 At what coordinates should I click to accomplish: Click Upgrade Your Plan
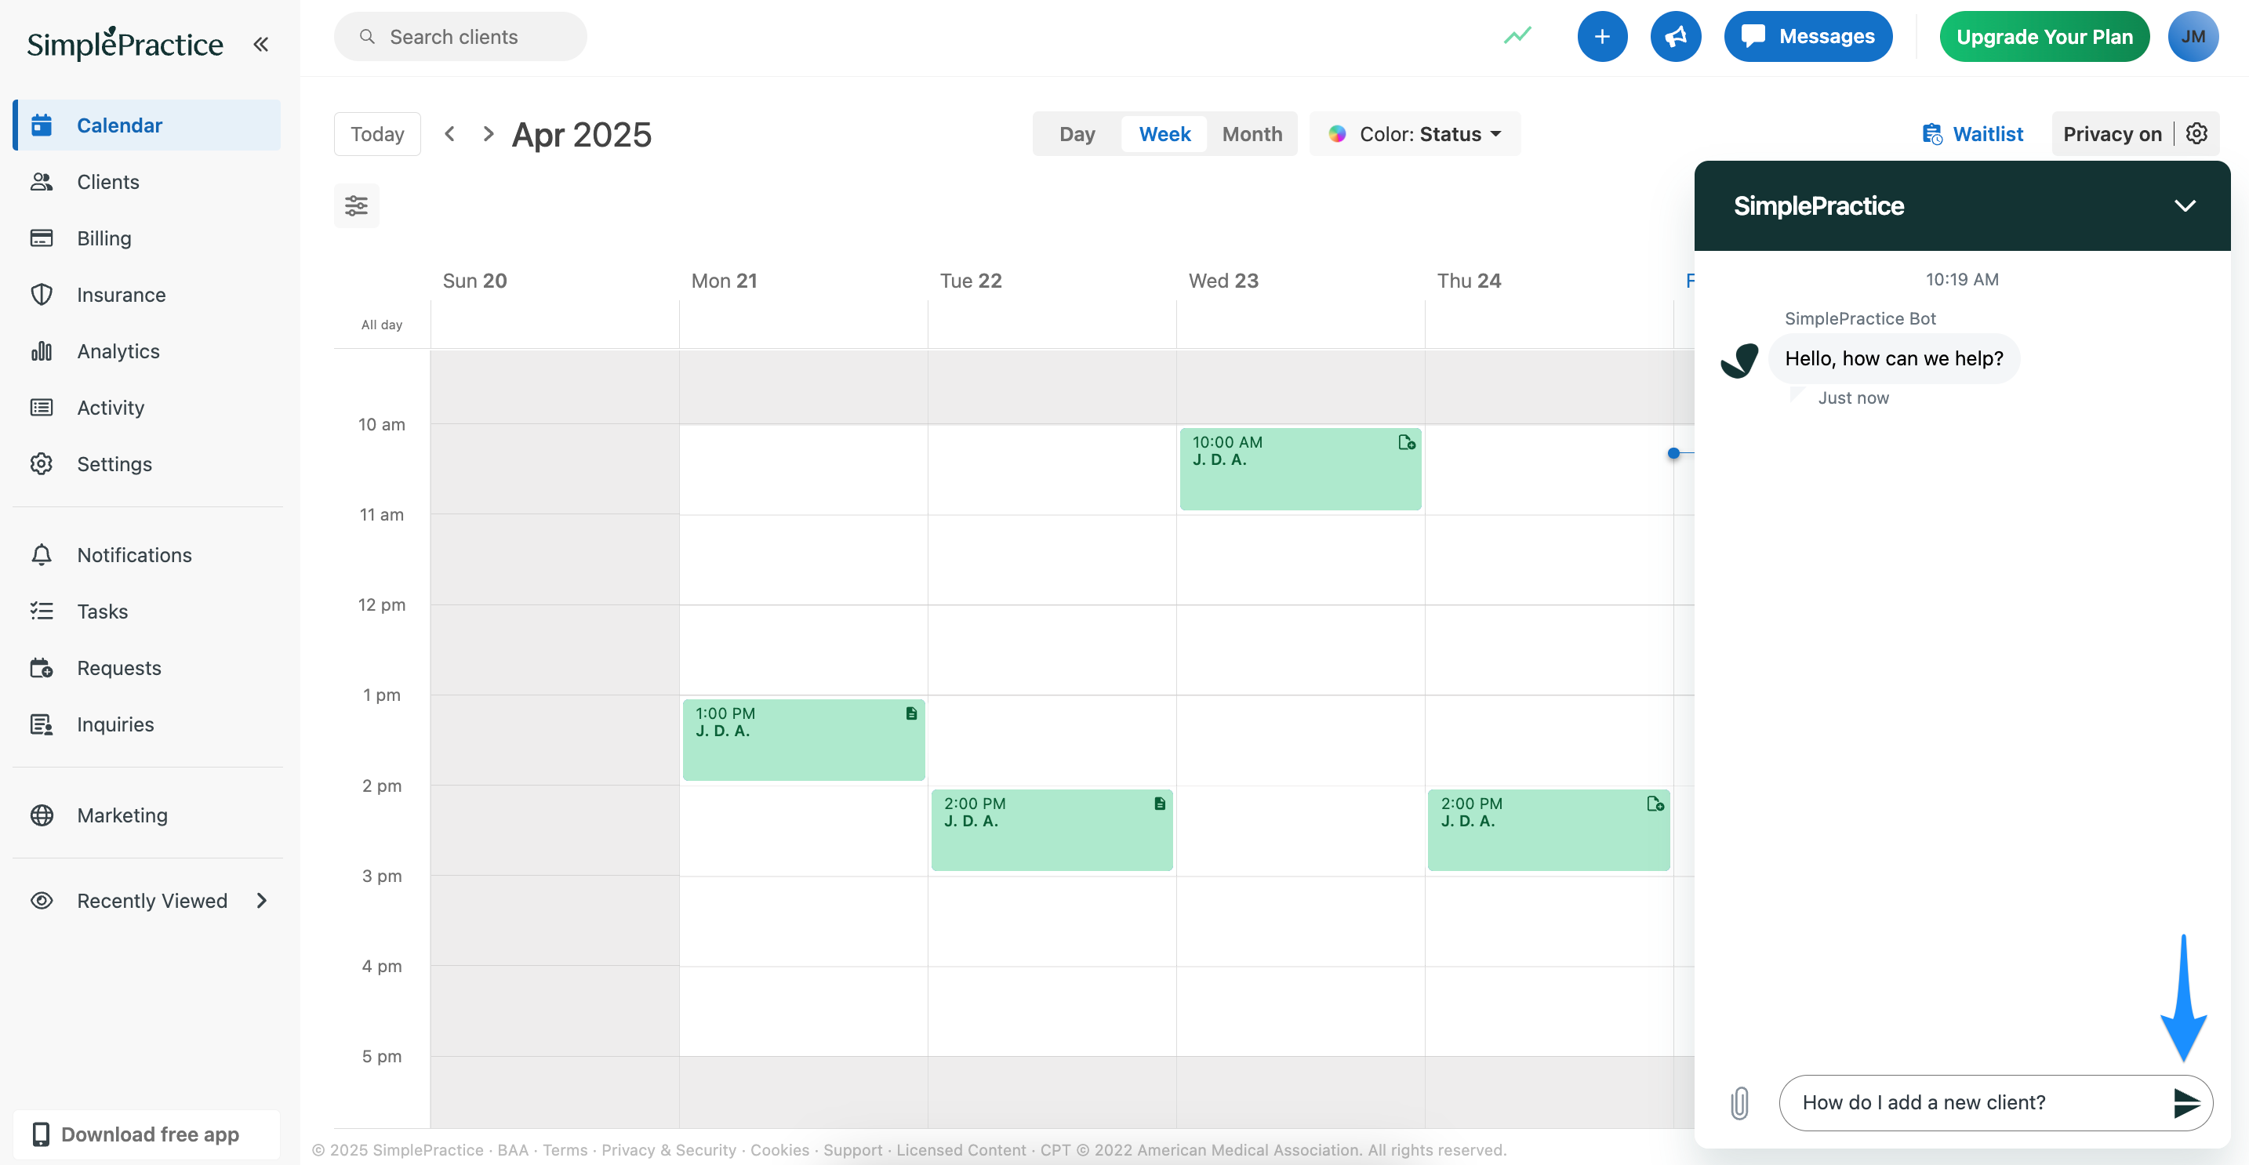[x=2044, y=37]
